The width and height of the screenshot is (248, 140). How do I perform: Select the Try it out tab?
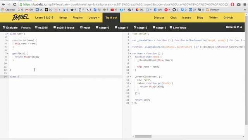click(x=111, y=17)
